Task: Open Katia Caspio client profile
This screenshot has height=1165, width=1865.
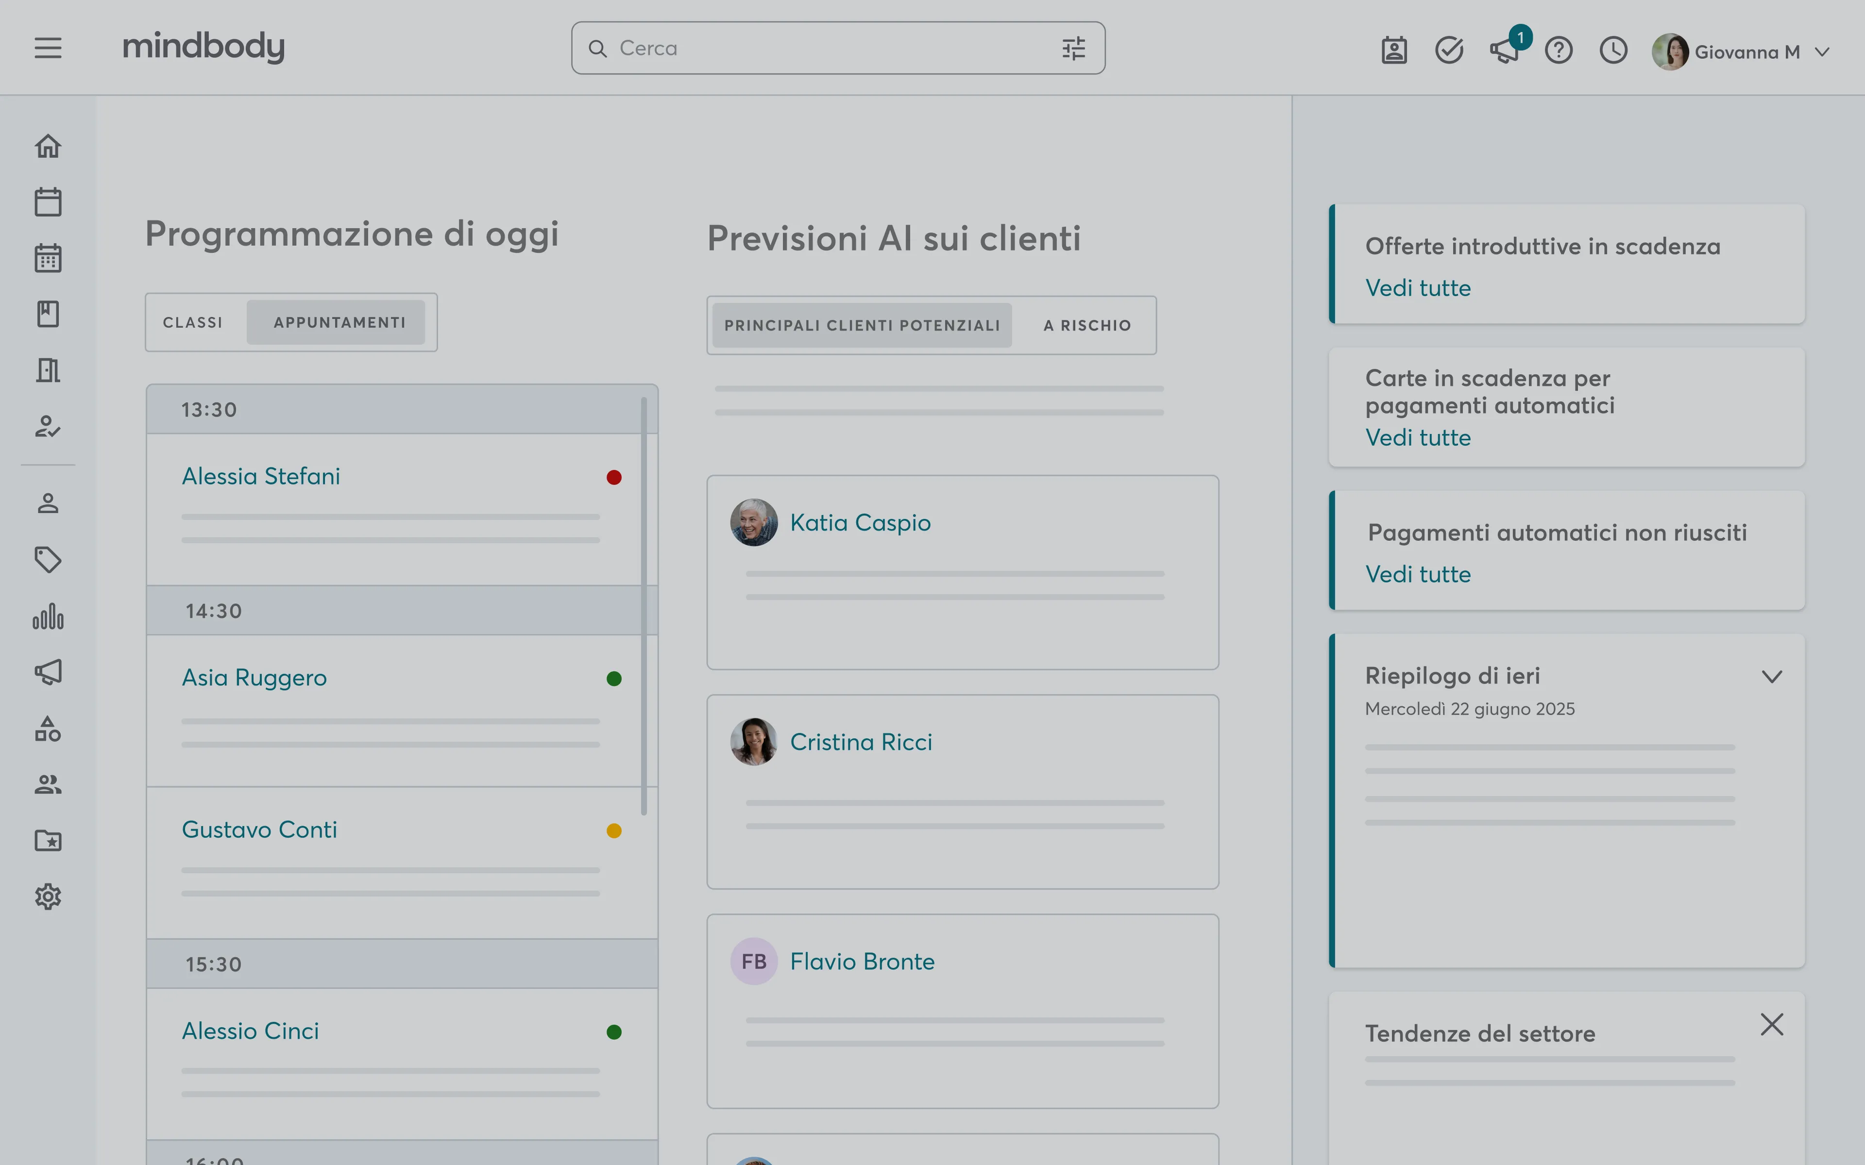Action: (x=860, y=522)
